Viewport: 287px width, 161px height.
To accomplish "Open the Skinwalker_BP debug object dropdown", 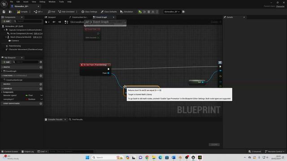I will pos(172,12).
